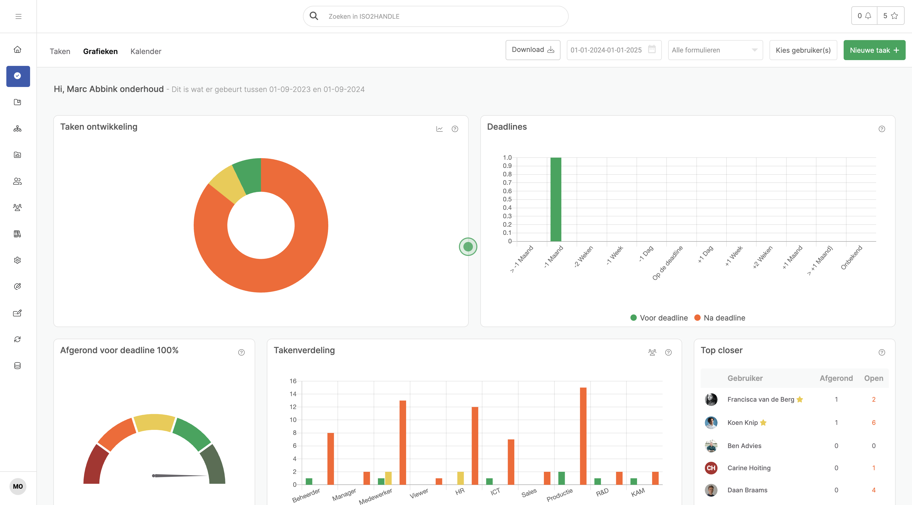Viewport: 912px width, 505px height.
Task: Open the documents folder sidebar icon
Action: coord(17,102)
